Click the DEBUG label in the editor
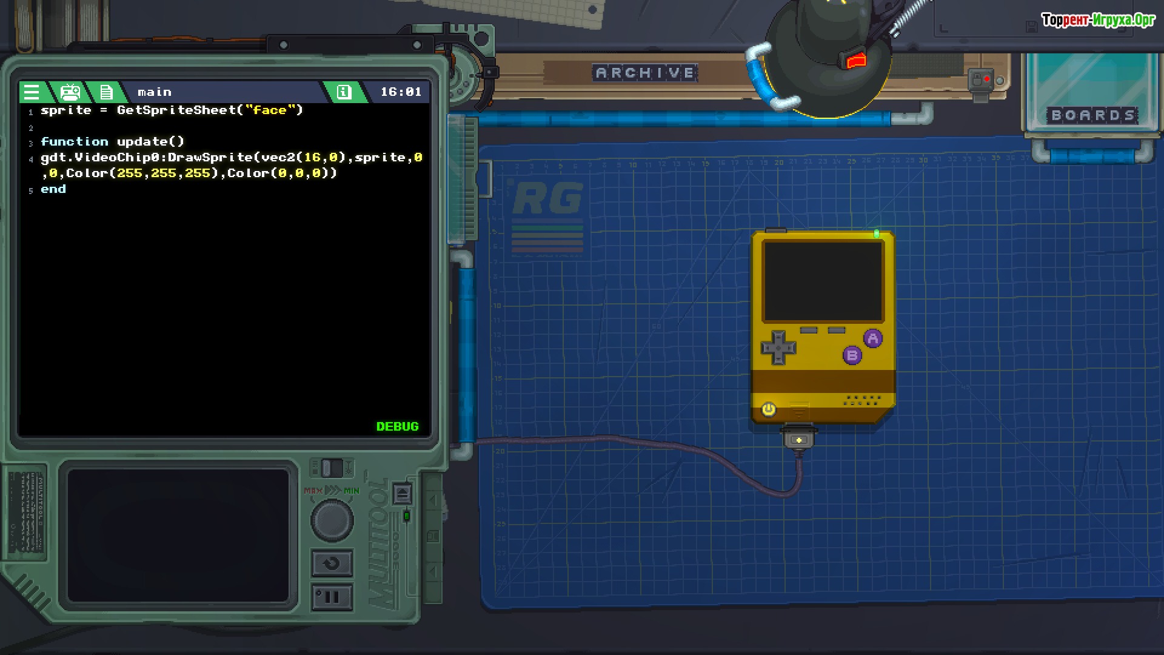This screenshot has height=655, width=1164. [x=397, y=426]
